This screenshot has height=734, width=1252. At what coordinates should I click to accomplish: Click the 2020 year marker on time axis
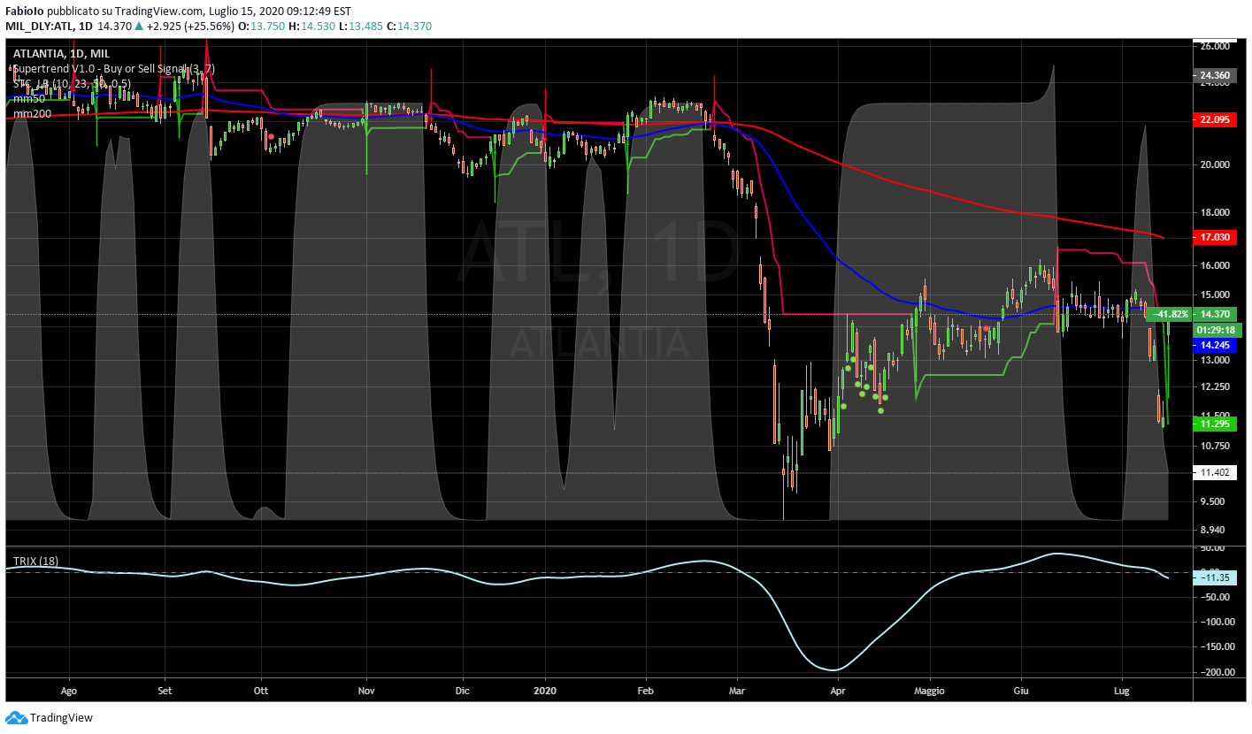click(546, 691)
